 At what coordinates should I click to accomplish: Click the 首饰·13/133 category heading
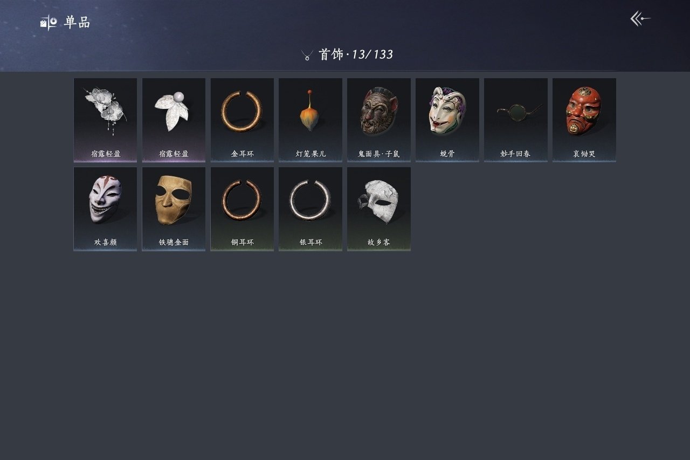(x=356, y=54)
